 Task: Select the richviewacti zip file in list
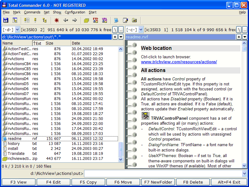tap(19, 159)
